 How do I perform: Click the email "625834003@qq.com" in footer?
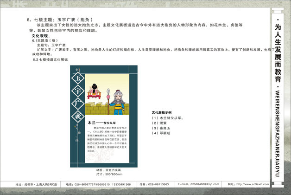point(205,184)
